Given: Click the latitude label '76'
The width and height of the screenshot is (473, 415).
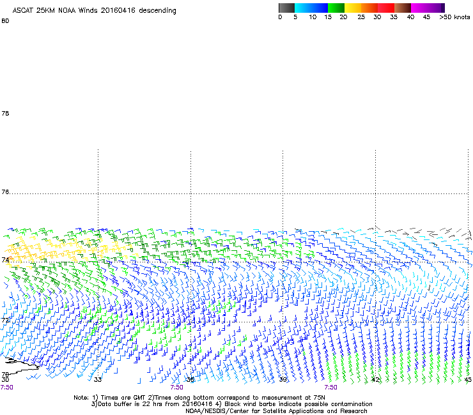Looking at the screenshot, I should coord(5,192).
